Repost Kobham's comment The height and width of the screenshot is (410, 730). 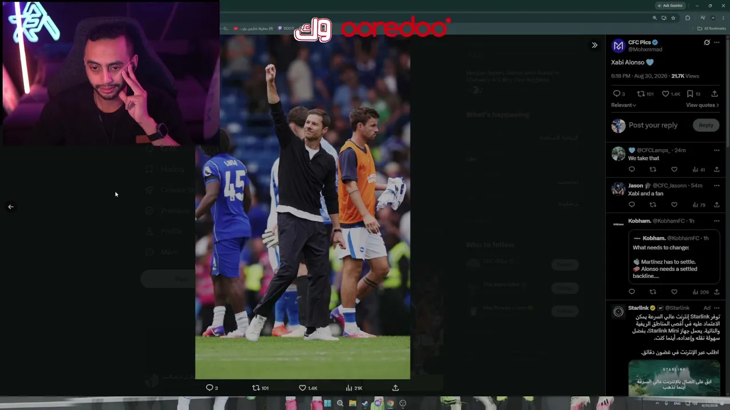pyautogui.click(x=653, y=292)
